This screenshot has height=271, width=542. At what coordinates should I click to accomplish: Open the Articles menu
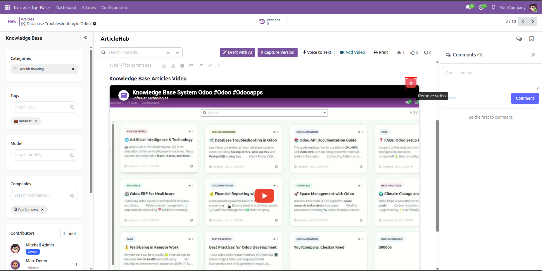(89, 8)
